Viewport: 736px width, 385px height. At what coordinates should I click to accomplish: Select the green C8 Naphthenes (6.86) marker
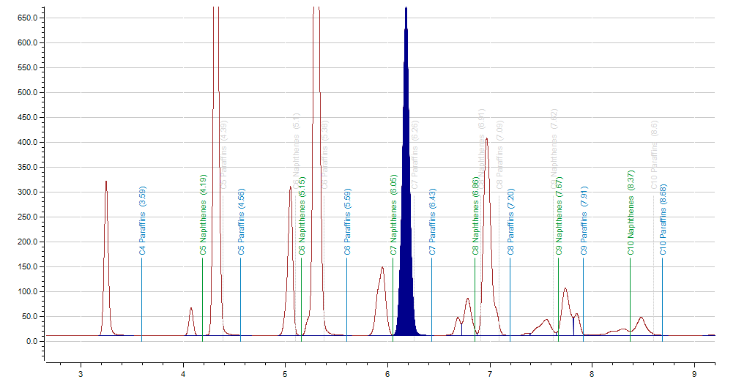pos(475,215)
